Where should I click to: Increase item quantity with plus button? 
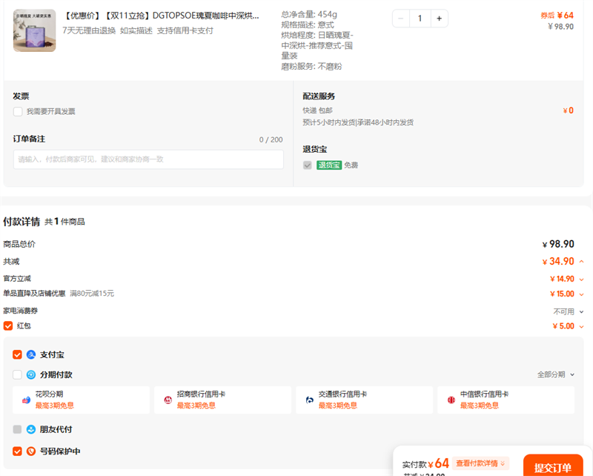439,19
